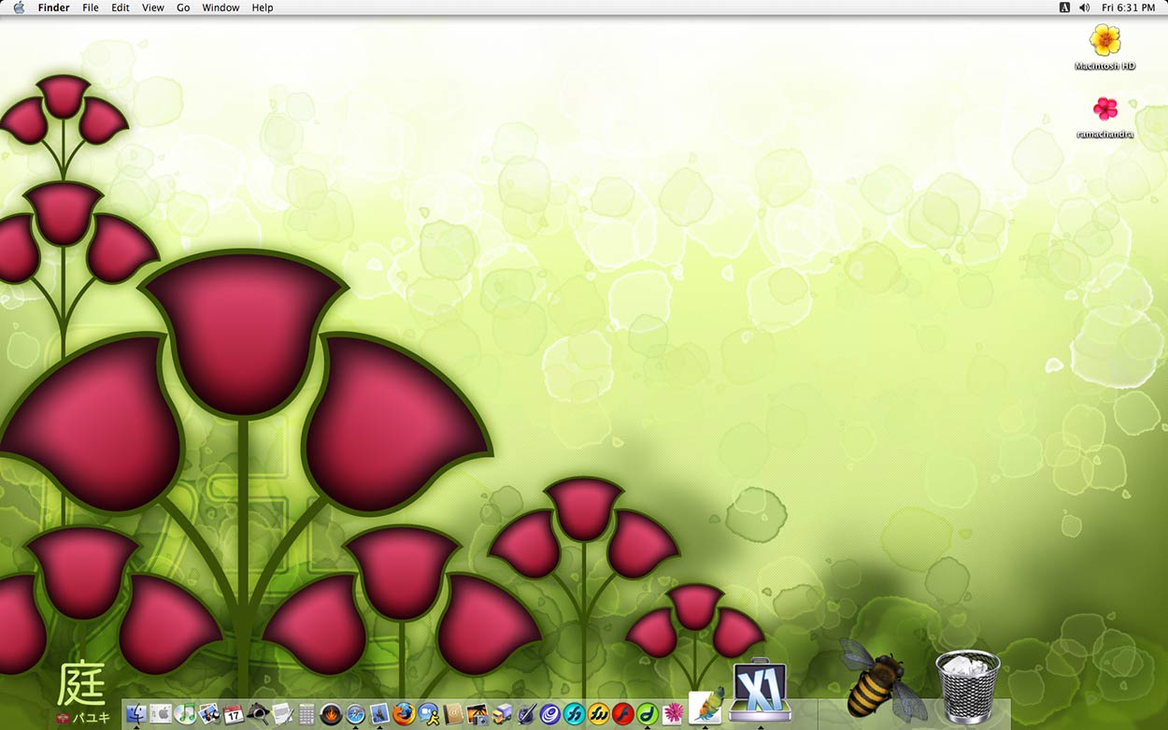The image size is (1168, 730).
Task: Open the Apple menu
Action: tap(19, 7)
